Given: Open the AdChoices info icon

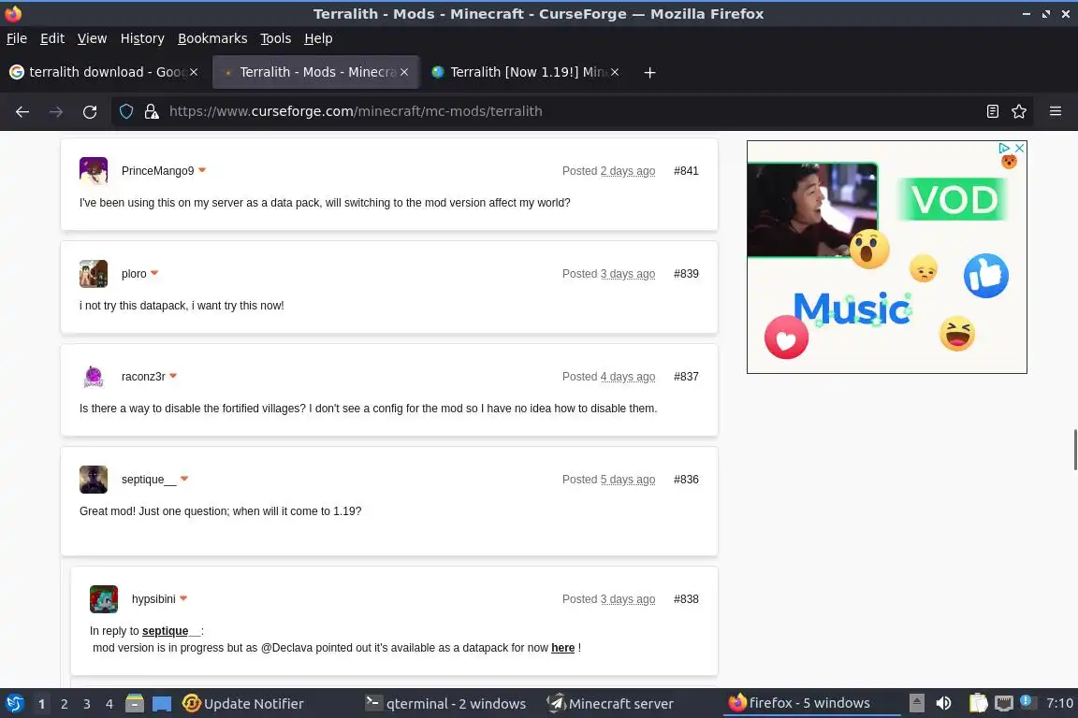Looking at the screenshot, I should [1004, 148].
